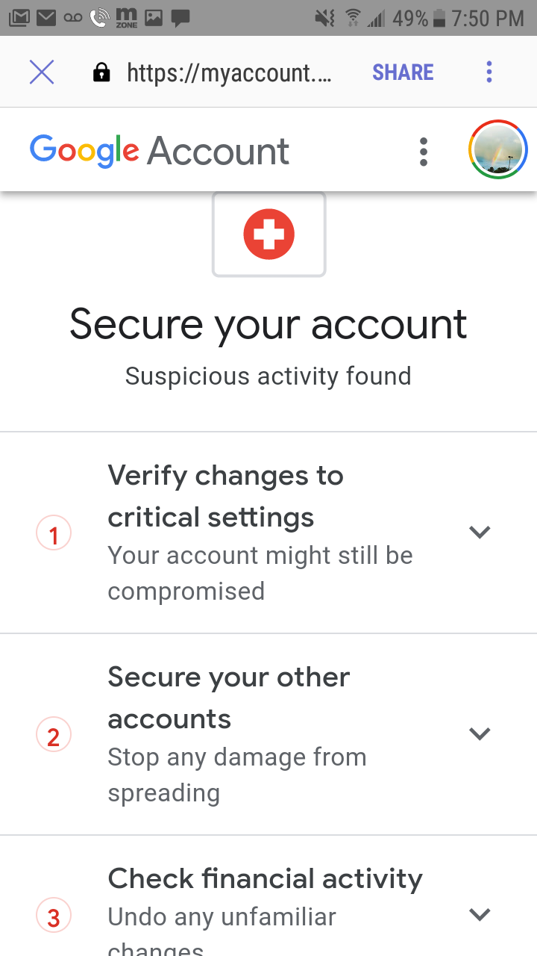Open Google Account three-dot options menu
Screen dimensions: 537x956
click(x=424, y=152)
